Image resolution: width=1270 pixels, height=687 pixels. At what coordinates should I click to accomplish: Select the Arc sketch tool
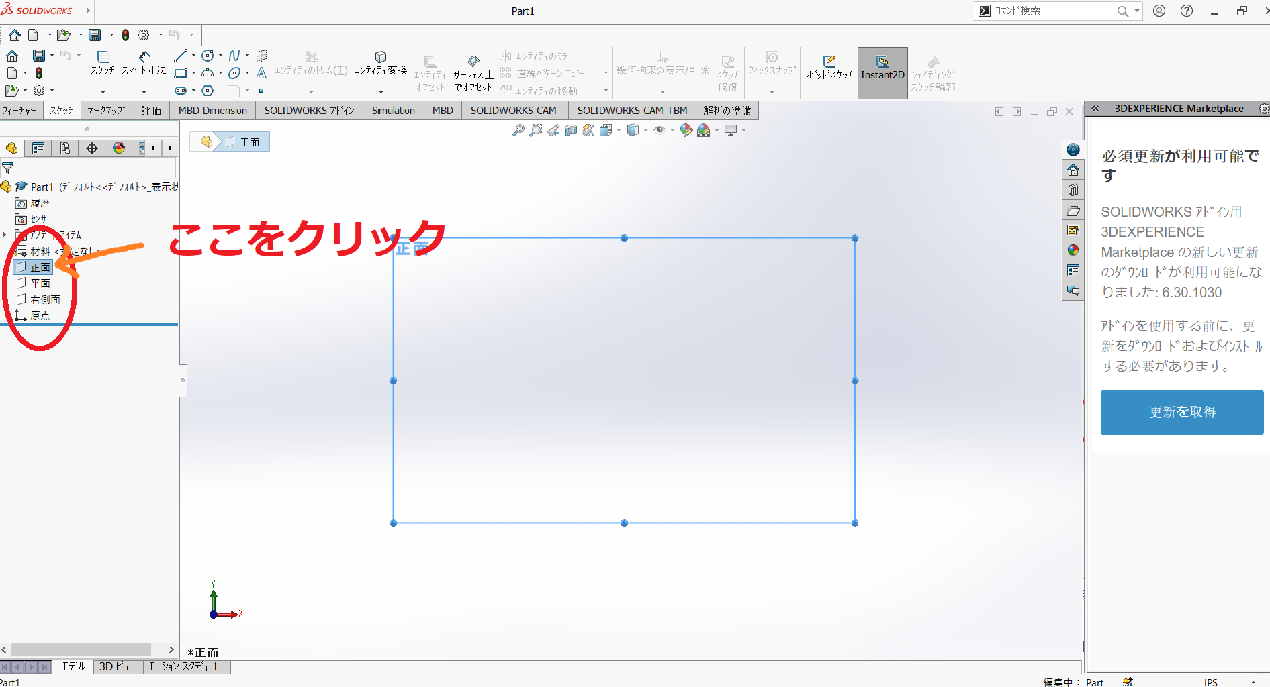click(x=208, y=73)
